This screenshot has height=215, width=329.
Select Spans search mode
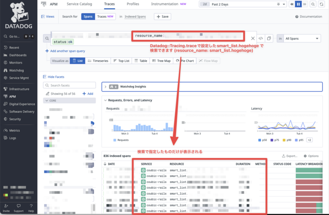[88, 16]
